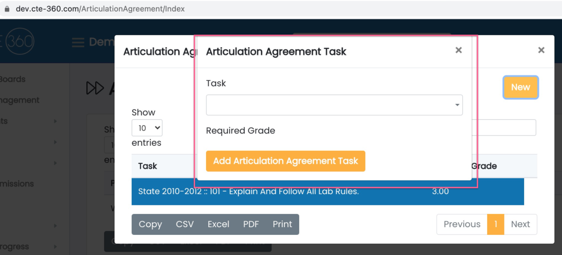Go to the Next page
Viewport: 562px width, 255px height.
(520, 224)
